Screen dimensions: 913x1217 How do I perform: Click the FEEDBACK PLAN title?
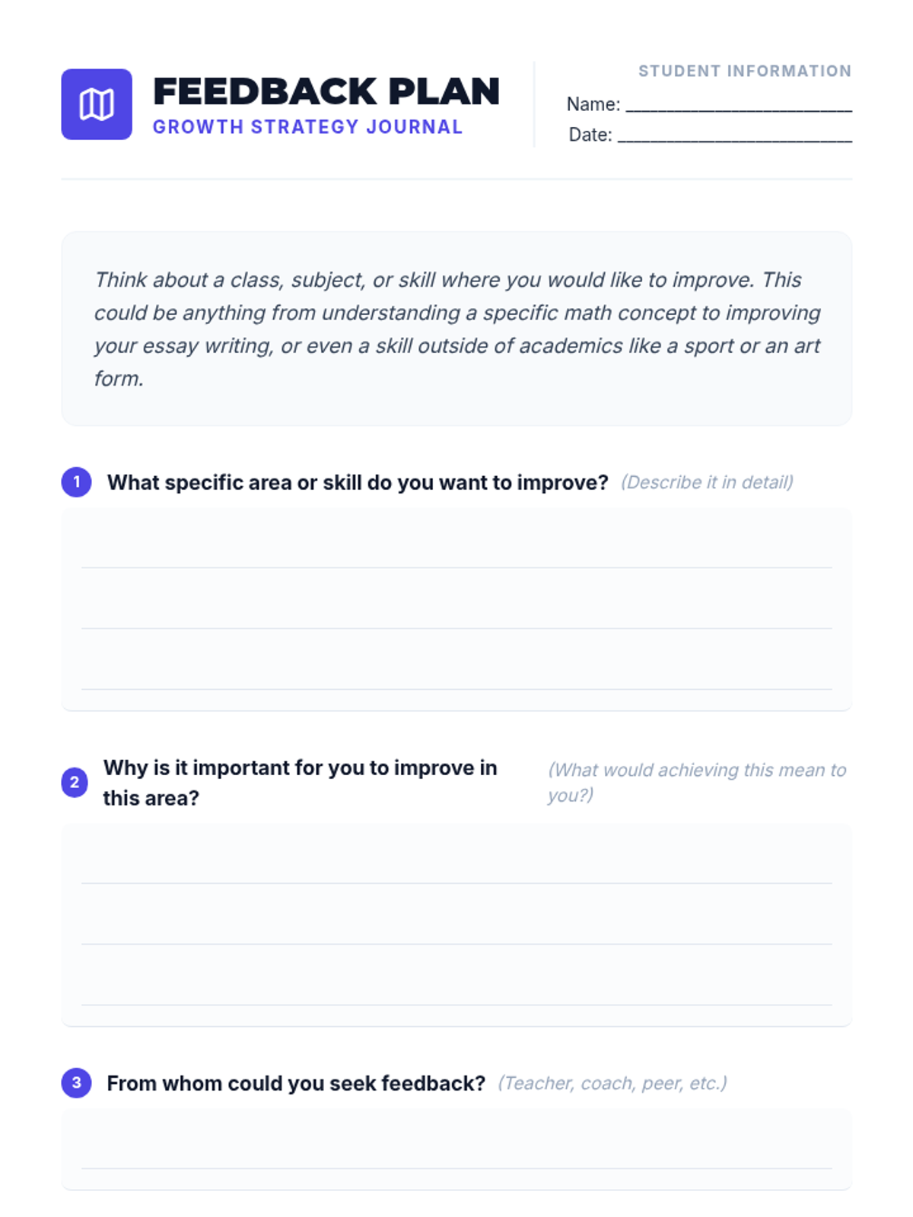[326, 91]
